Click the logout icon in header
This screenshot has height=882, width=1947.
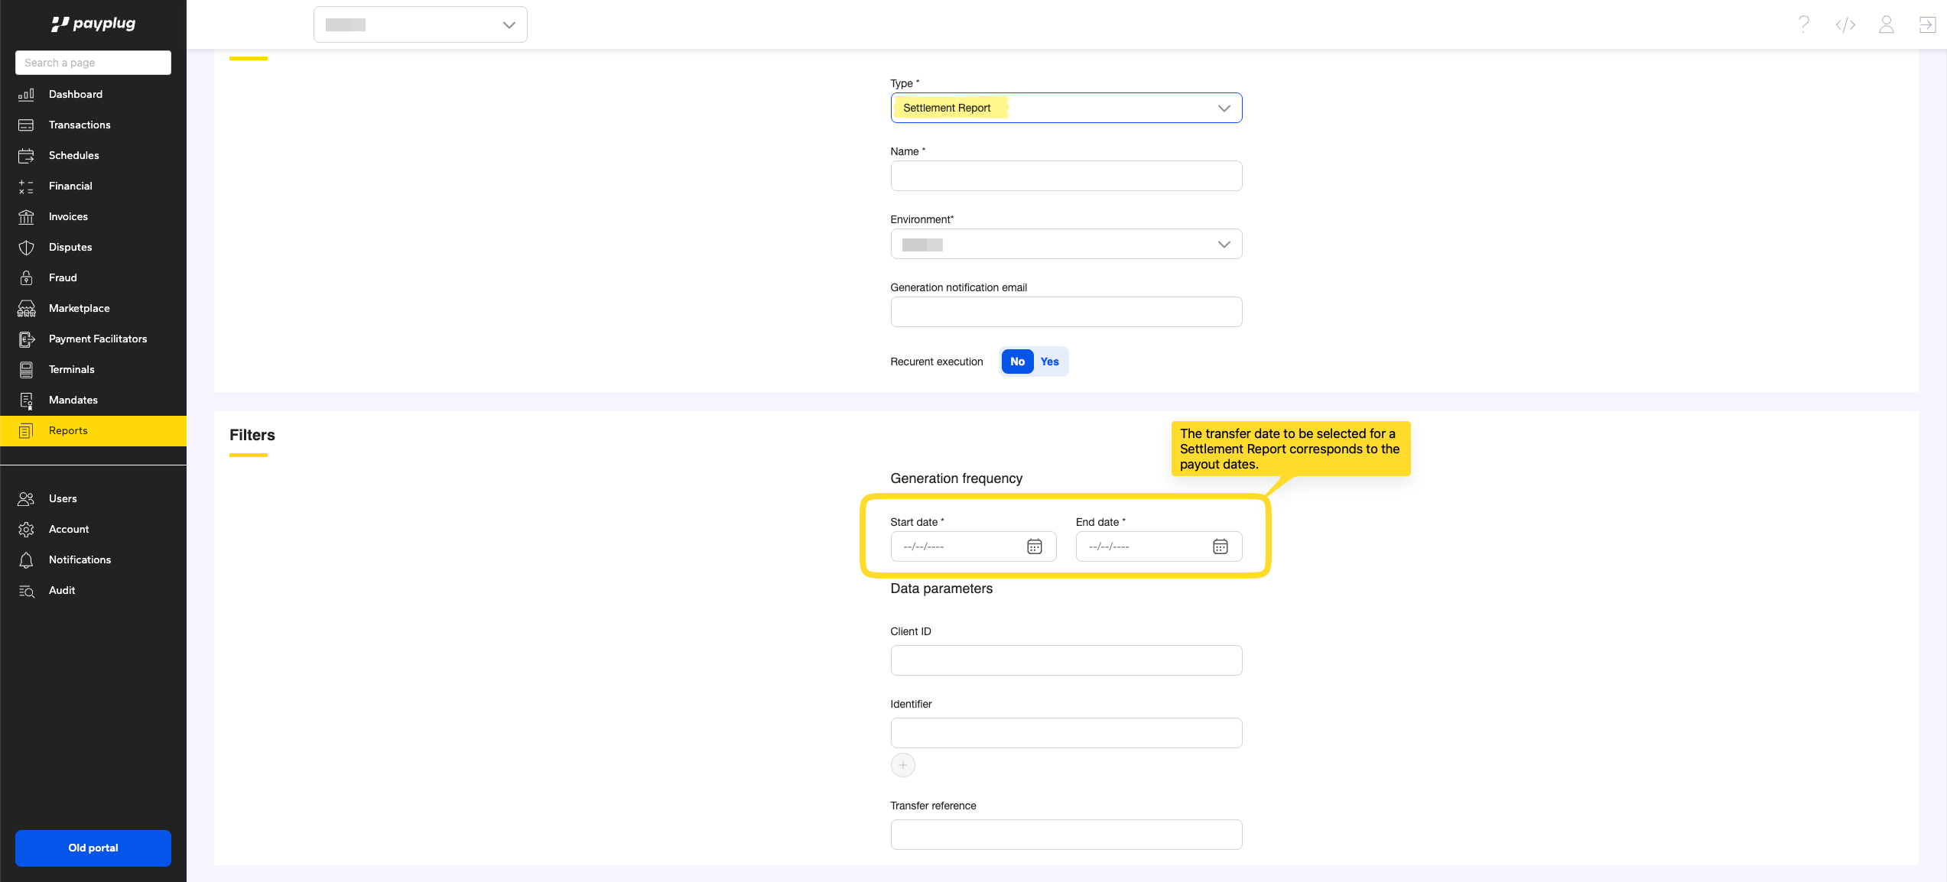coord(1927,25)
